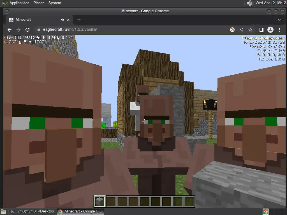Click the Playing Singleplayer text
The width and height of the screenshot is (287, 215).
point(263,38)
